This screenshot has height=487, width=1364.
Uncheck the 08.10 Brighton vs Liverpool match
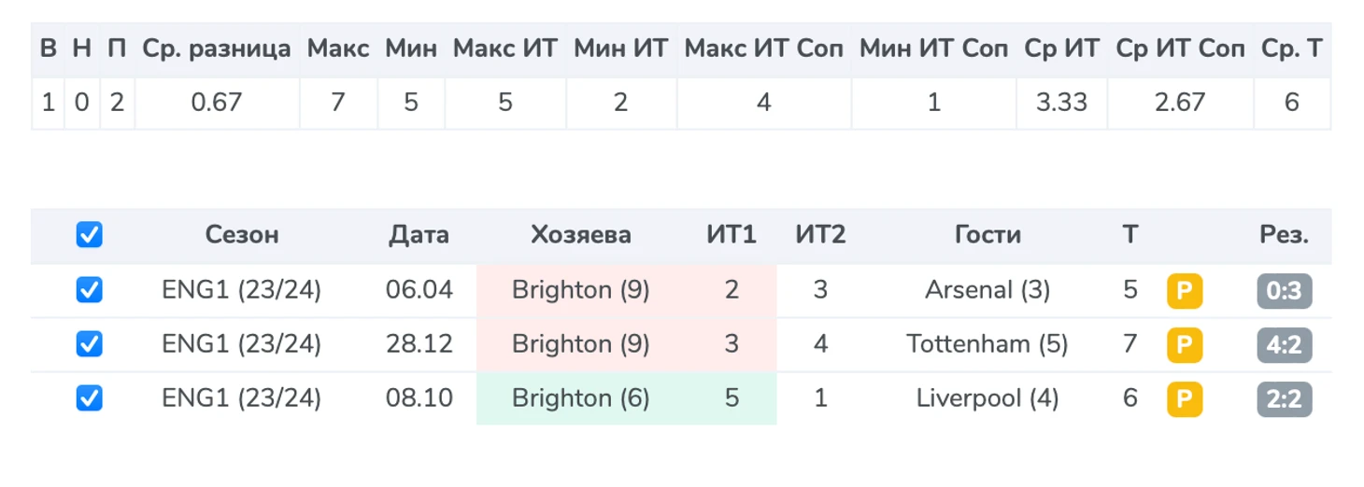tap(89, 399)
